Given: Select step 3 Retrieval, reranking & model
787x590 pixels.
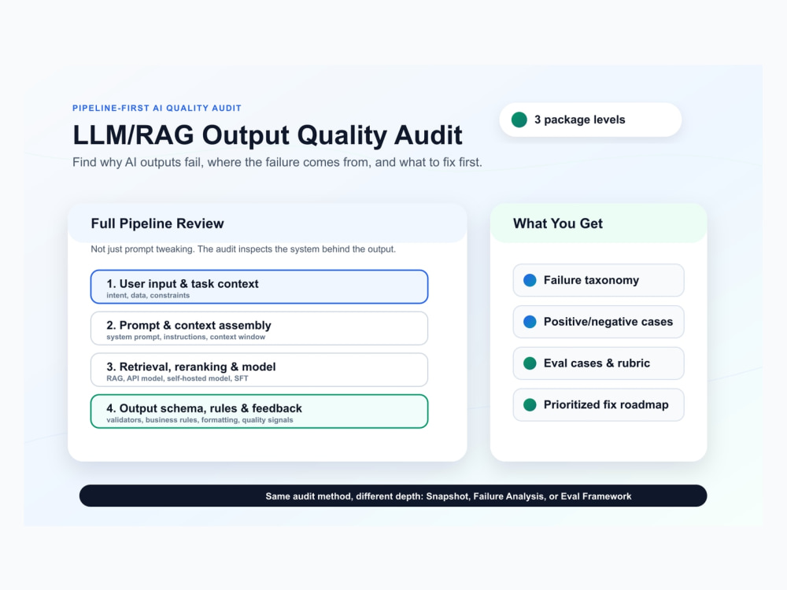Looking at the screenshot, I should 259,370.
